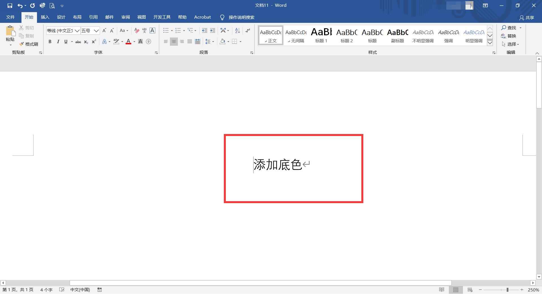This screenshot has height=294, width=542.
Task: Open the 文件 menu tab
Action: click(10, 17)
